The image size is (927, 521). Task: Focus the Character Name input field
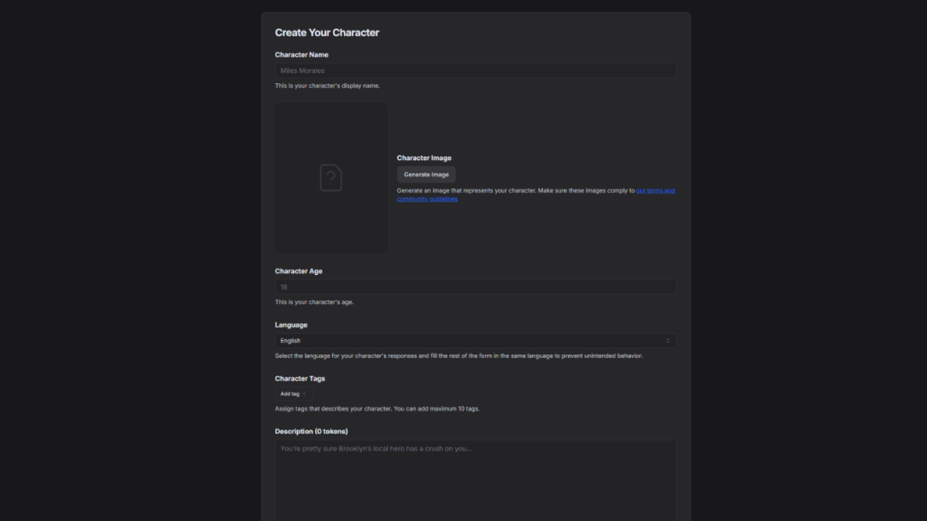(x=475, y=71)
